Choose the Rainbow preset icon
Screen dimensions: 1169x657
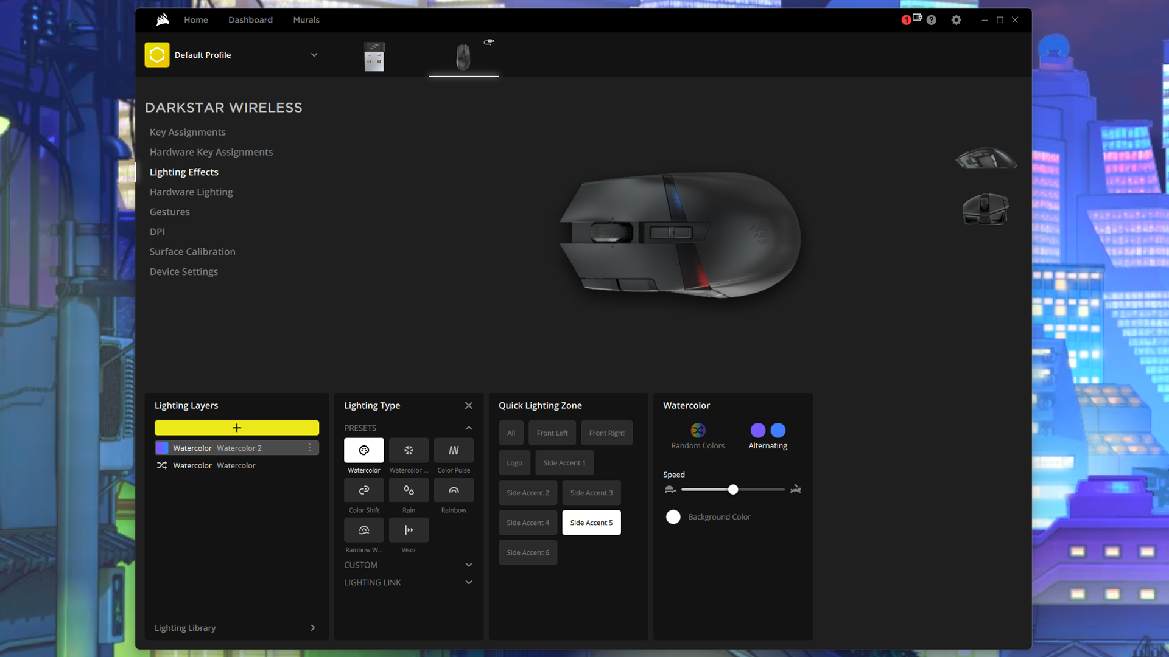pyautogui.click(x=454, y=490)
